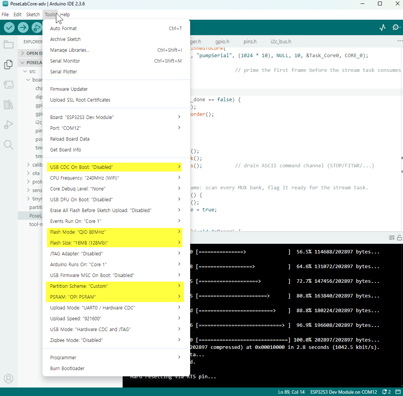Expand Zigbee Mode Disabled submenu

(116, 340)
